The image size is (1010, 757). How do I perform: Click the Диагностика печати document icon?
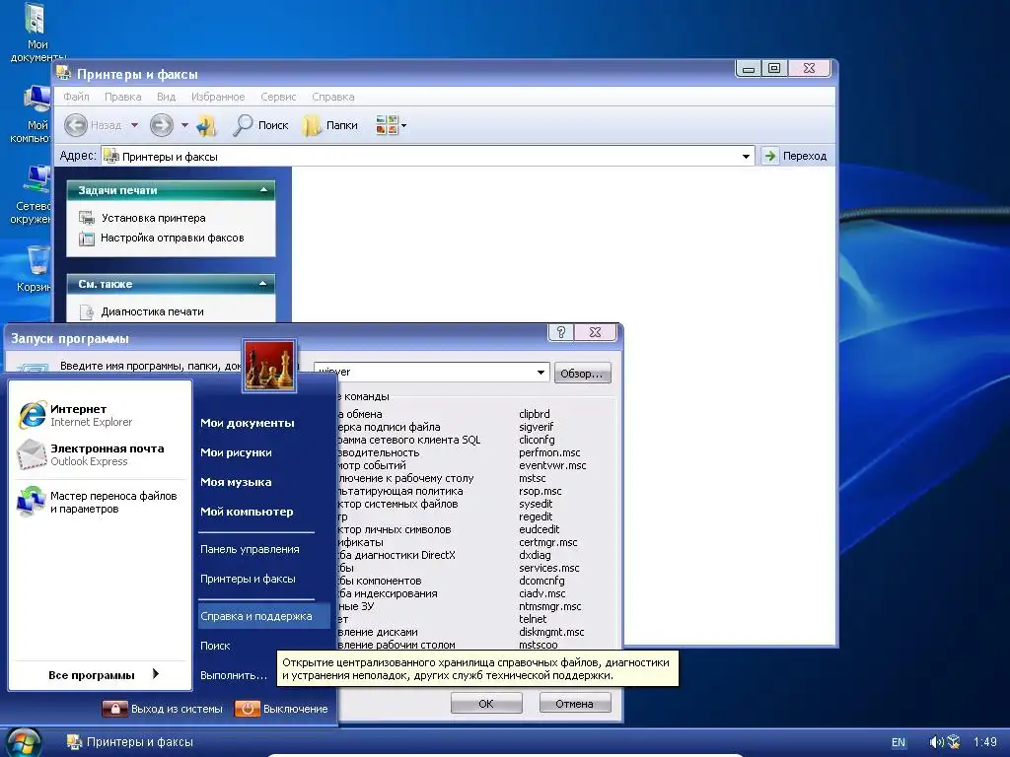click(87, 312)
